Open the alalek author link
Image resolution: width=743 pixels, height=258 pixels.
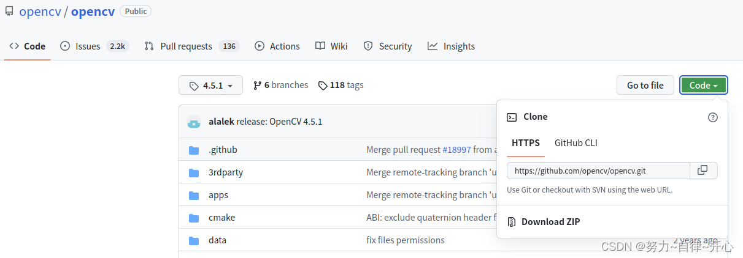coord(221,121)
